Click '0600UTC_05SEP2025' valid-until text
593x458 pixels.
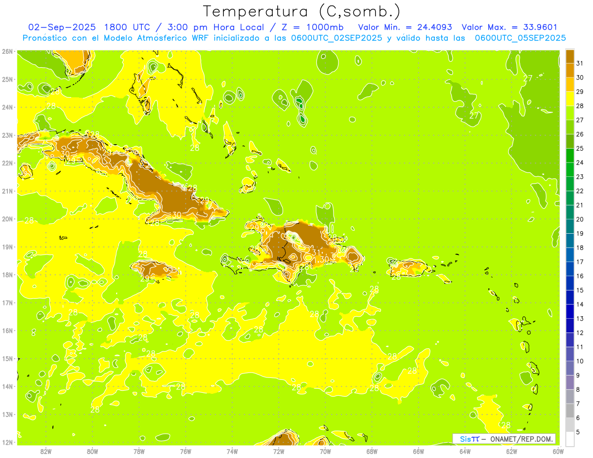pos(520,38)
